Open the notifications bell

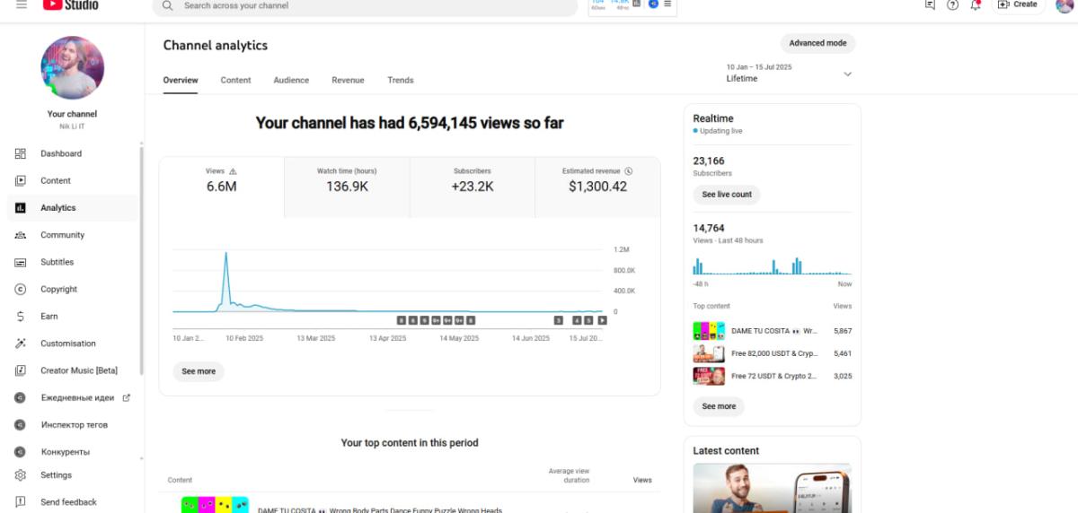pyautogui.click(x=976, y=4)
